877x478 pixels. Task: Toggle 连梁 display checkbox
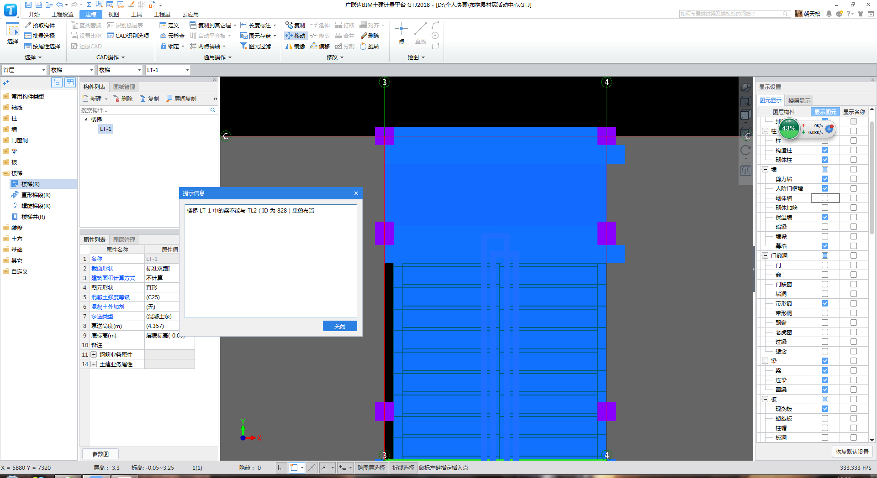click(x=825, y=380)
